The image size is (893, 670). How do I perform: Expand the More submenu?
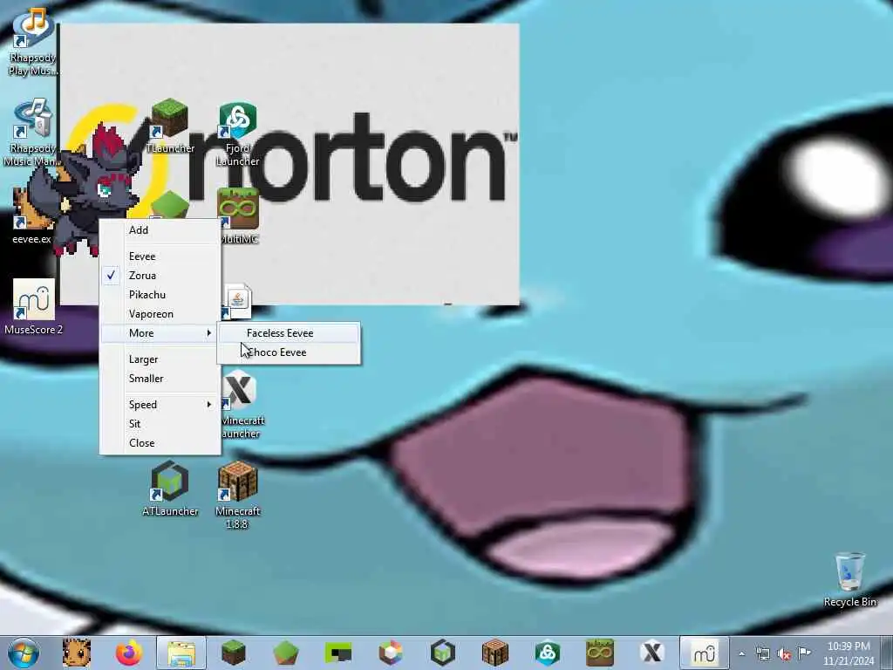coord(160,333)
